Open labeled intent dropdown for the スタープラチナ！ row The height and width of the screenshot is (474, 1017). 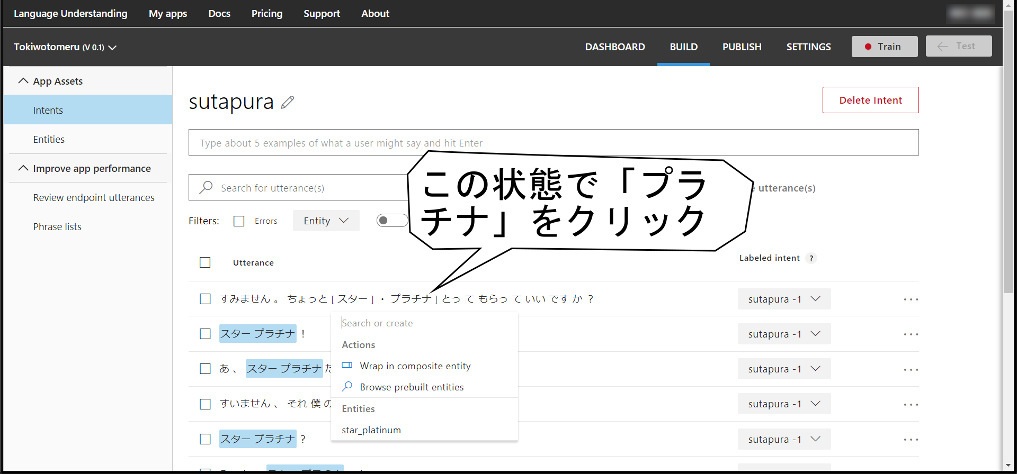(x=784, y=334)
